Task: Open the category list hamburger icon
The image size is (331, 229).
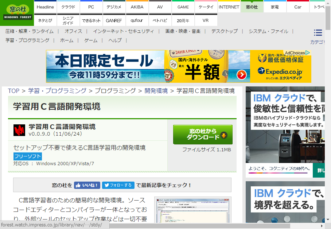Action: pos(318,33)
